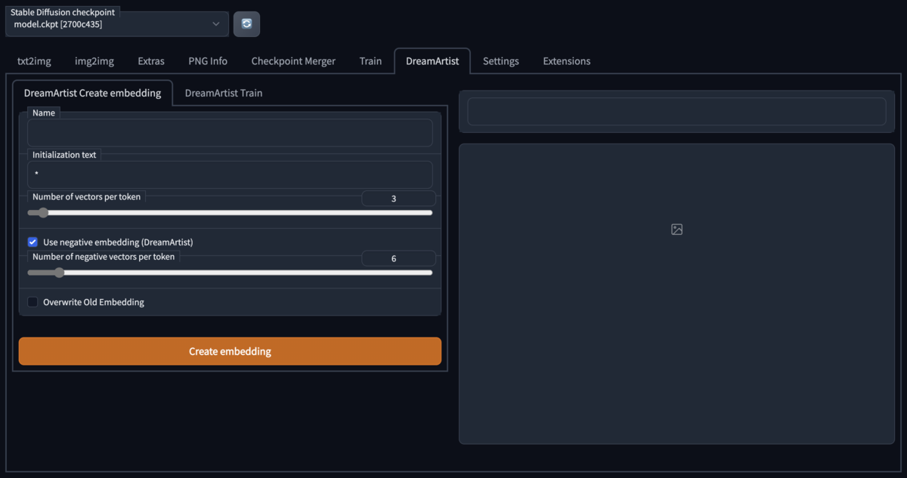This screenshot has width=907, height=478.
Task: Click the Name input field
Action: click(230, 133)
